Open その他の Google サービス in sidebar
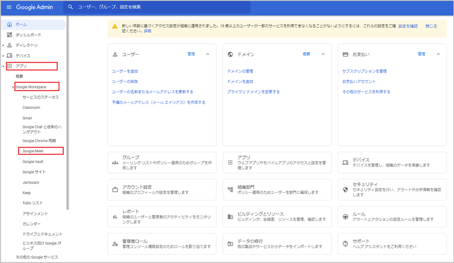This screenshot has width=454, height=263. pyautogui.click(x=37, y=257)
